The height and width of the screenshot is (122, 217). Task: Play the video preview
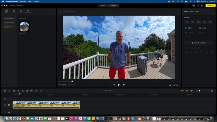[x=119, y=85]
